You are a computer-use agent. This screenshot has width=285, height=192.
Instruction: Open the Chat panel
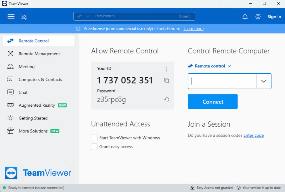coord(23,92)
